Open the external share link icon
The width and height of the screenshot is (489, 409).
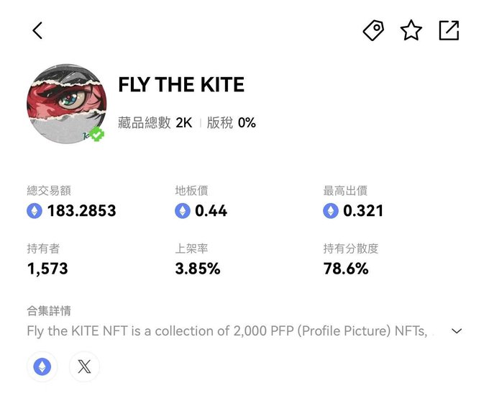[x=449, y=30]
